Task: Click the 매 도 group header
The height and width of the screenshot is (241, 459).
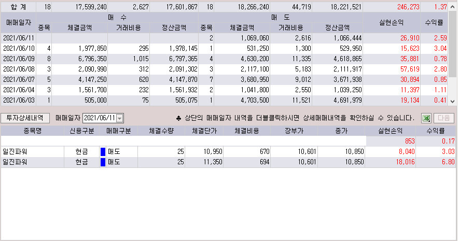Action: click(x=281, y=18)
